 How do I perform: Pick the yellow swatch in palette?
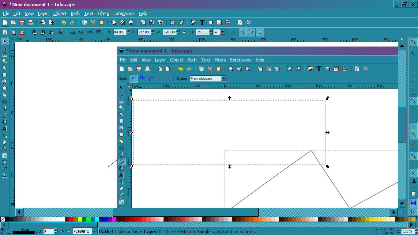[x=80, y=219]
